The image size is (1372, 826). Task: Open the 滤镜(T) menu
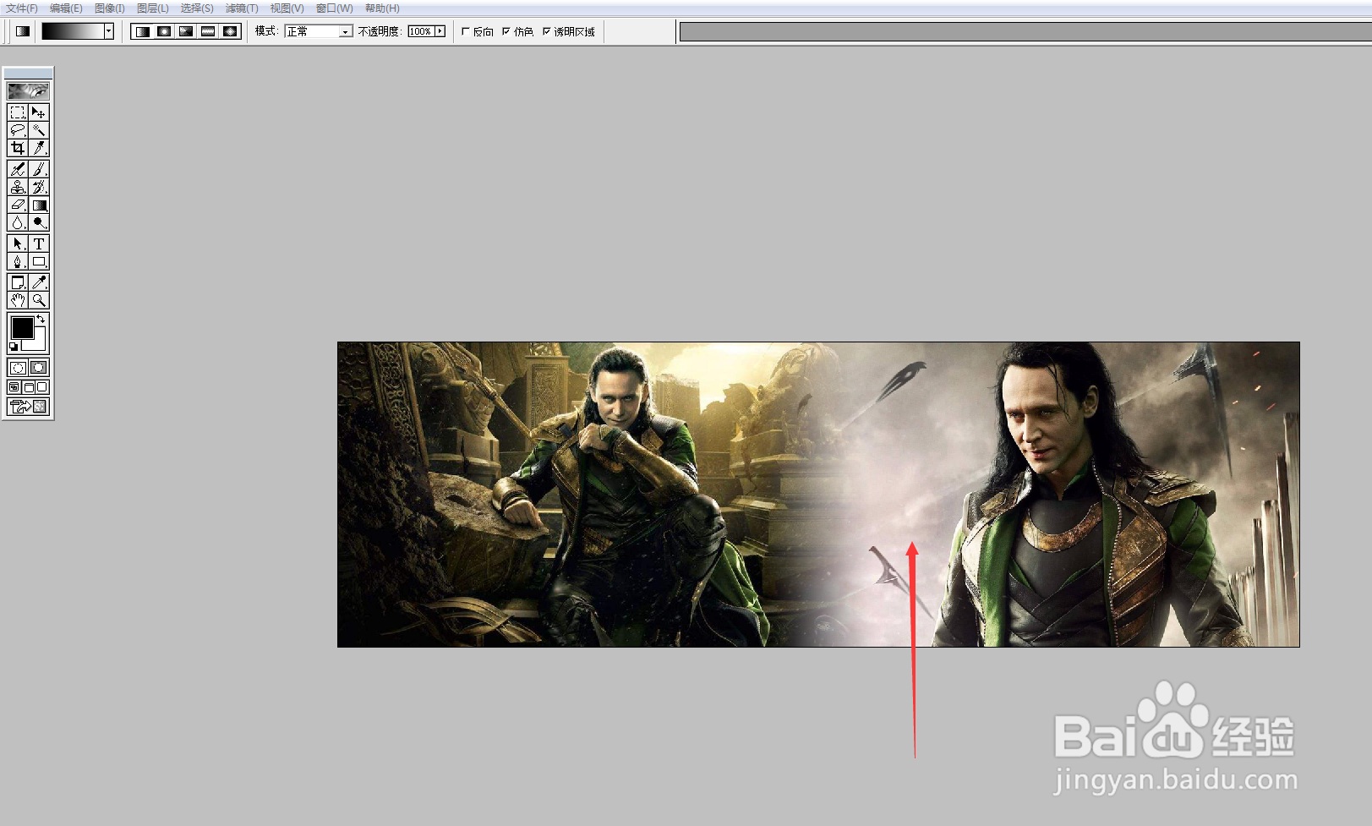pos(242,8)
